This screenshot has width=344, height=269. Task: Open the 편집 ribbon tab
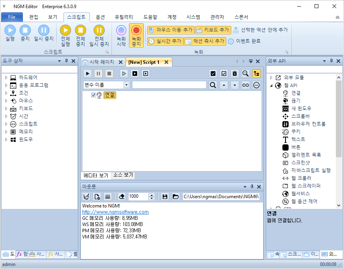(34, 17)
